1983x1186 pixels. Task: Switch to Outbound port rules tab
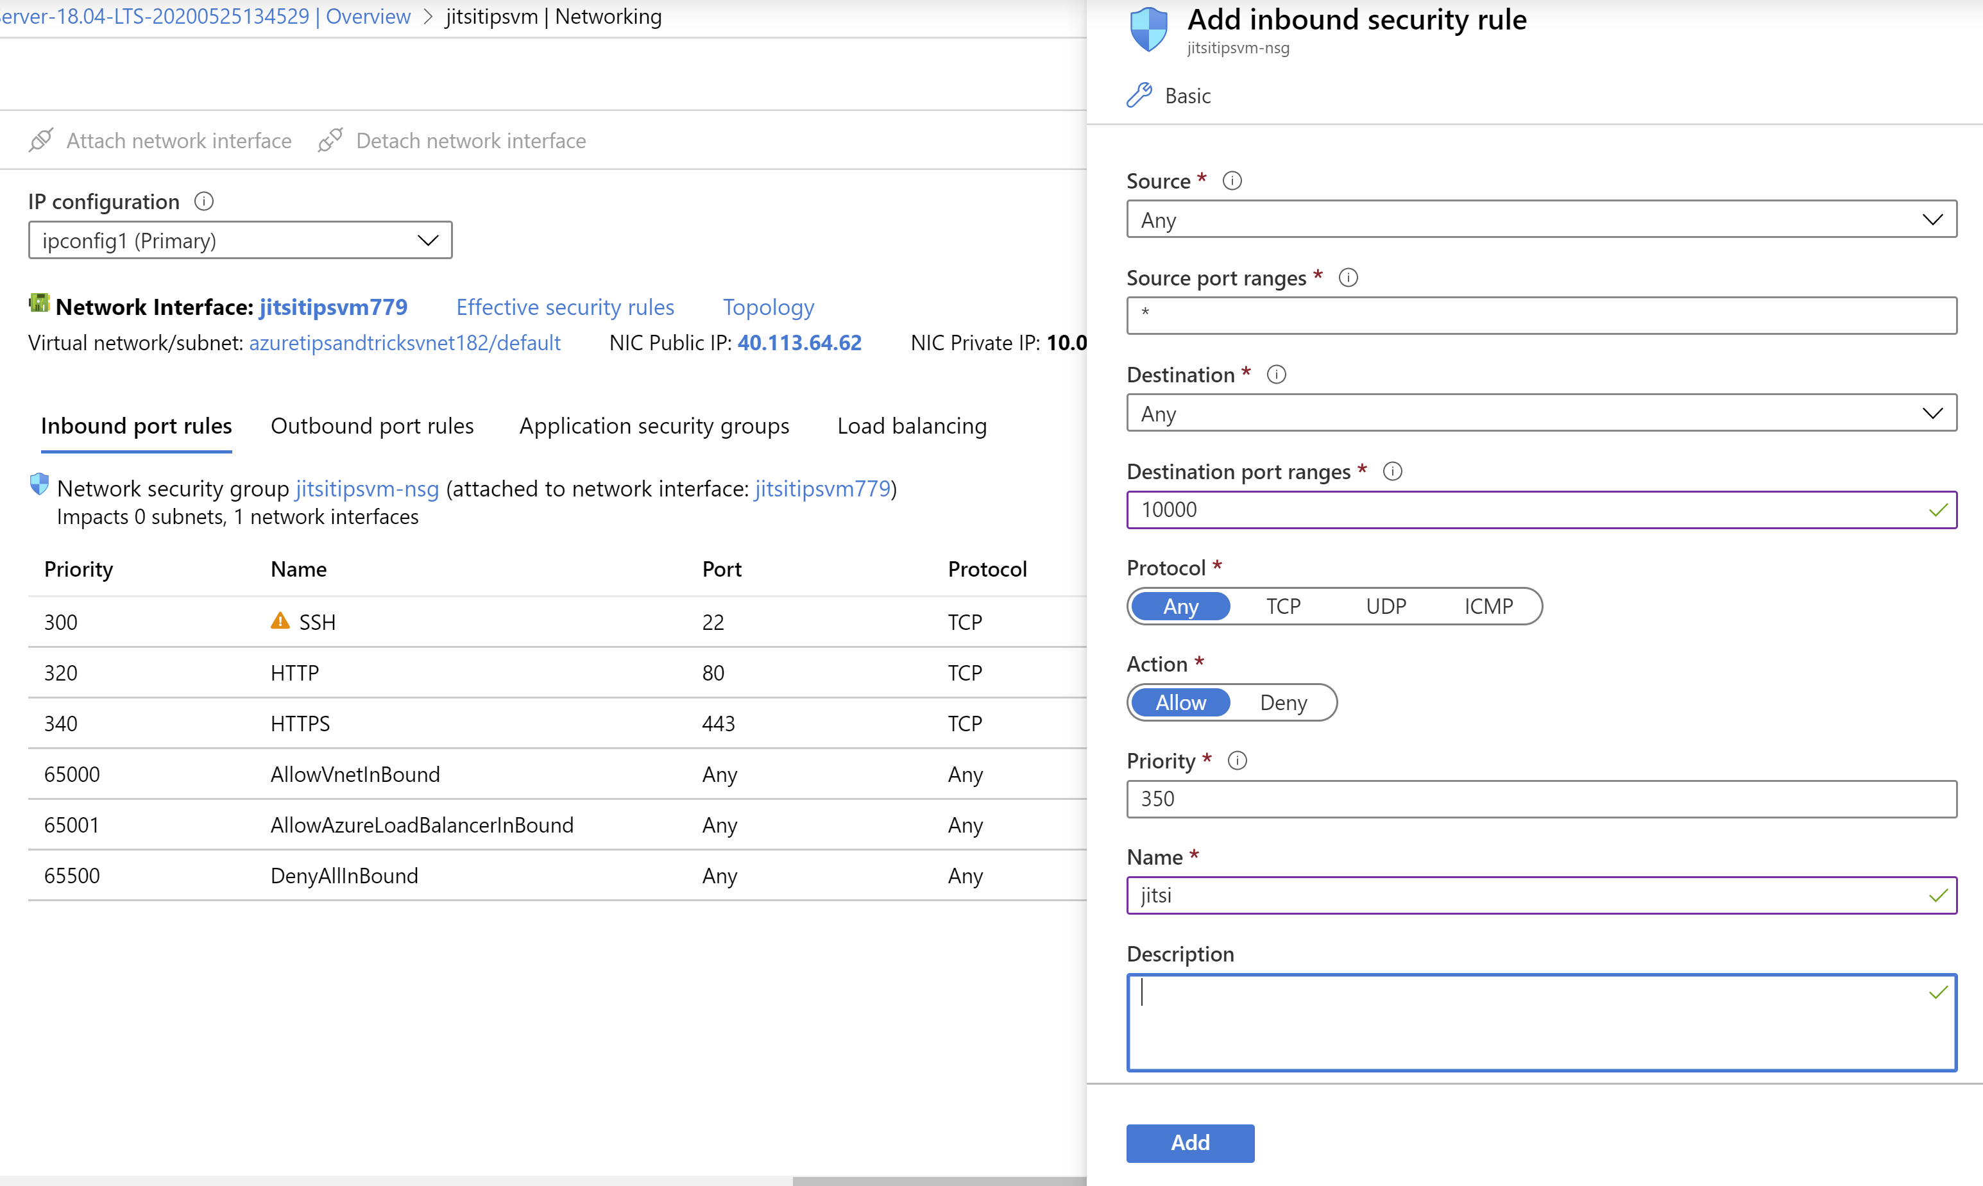pyautogui.click(x=373, y=427)
